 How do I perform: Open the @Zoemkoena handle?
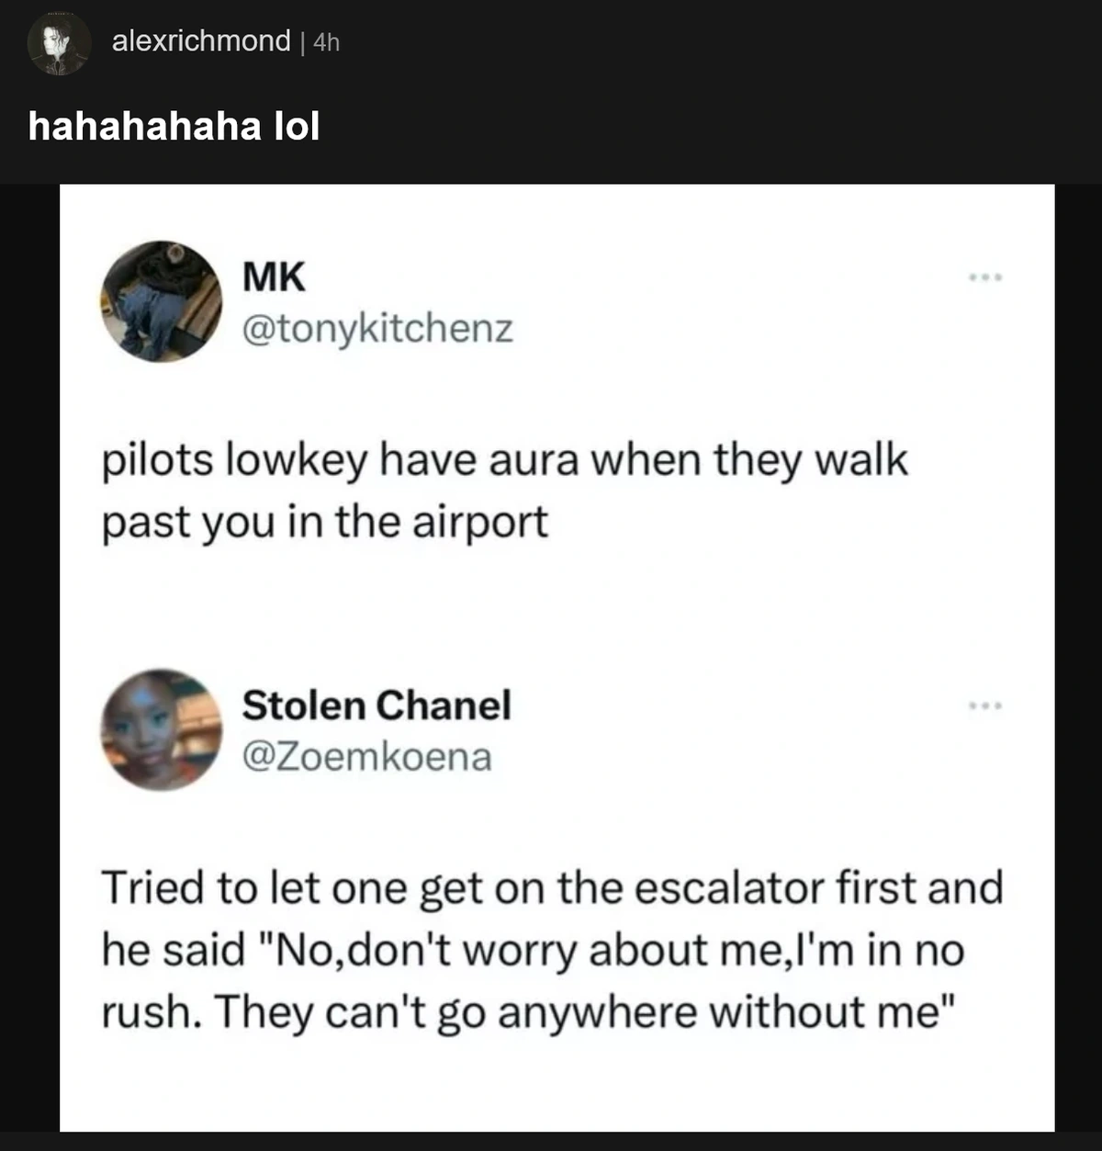click(366, 757)
